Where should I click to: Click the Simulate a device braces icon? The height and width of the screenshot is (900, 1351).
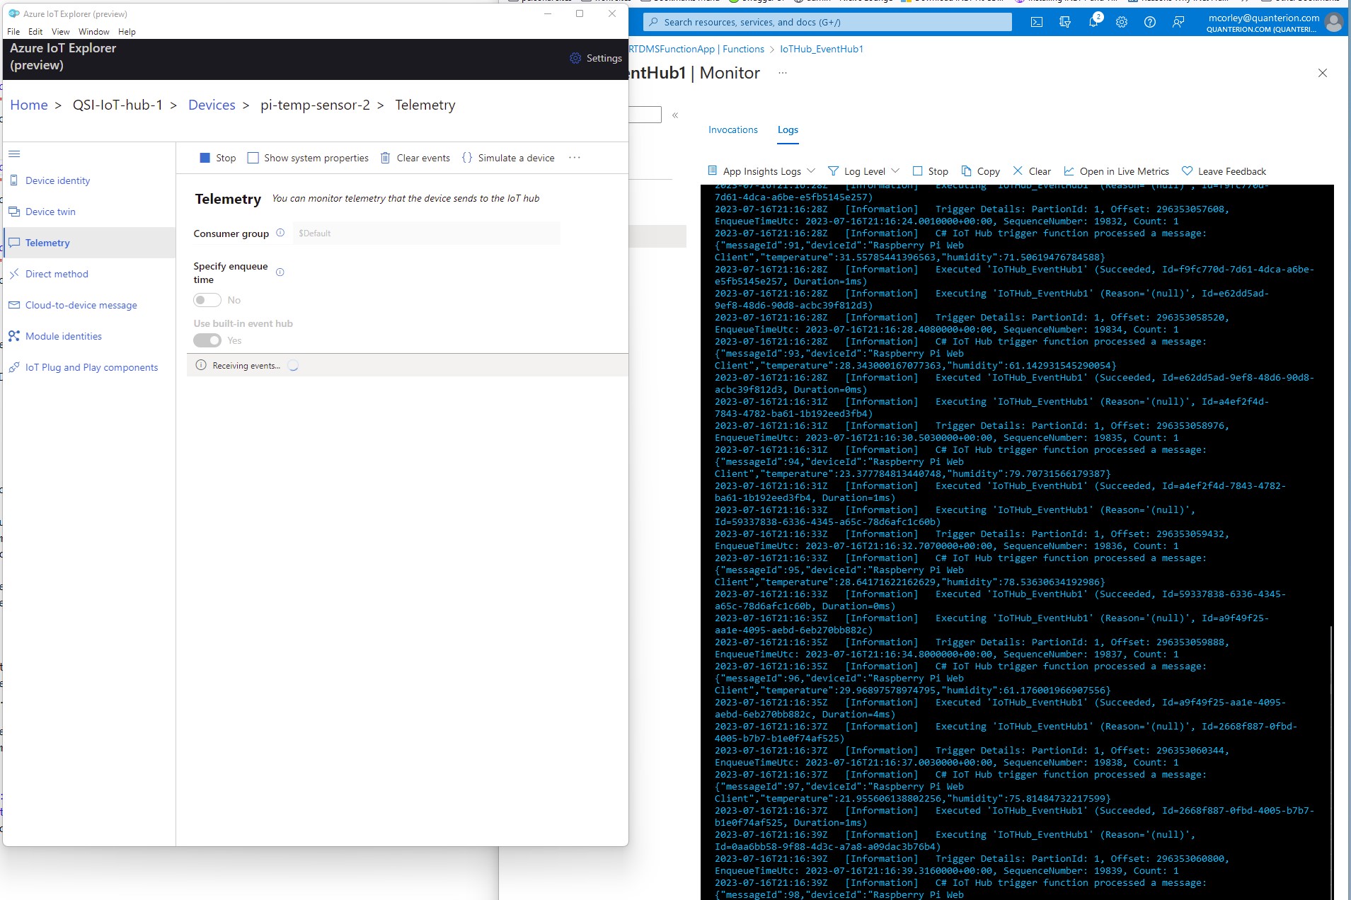(x=467, y=158)
